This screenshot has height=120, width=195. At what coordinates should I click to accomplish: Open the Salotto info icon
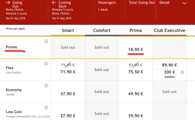coord(182,72)
